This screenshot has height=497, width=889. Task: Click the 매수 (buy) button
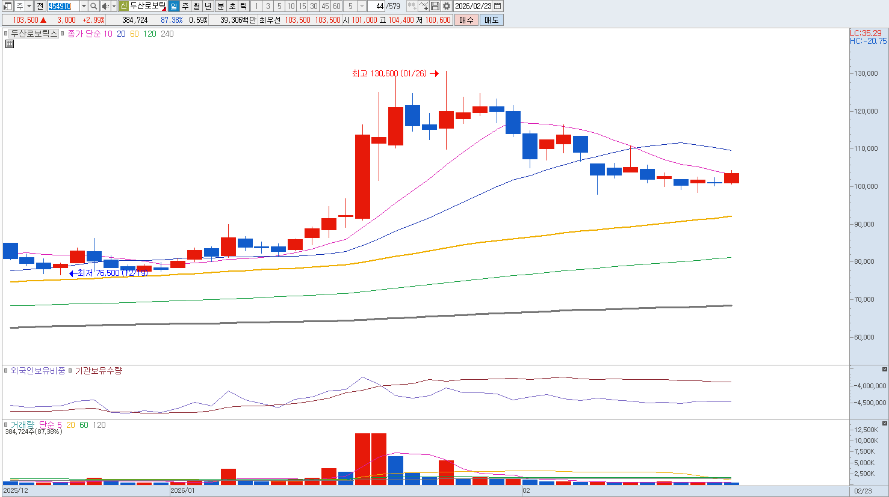pos(466,20)
